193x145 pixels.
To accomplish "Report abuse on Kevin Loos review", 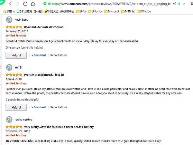I will (x=59, y=55).
